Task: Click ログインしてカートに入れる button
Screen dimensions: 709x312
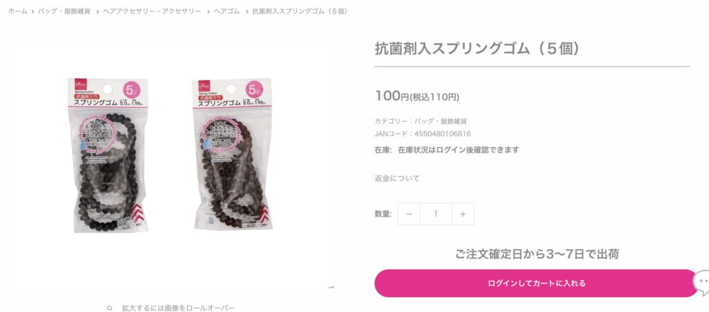Action: (x=537, y=283)
